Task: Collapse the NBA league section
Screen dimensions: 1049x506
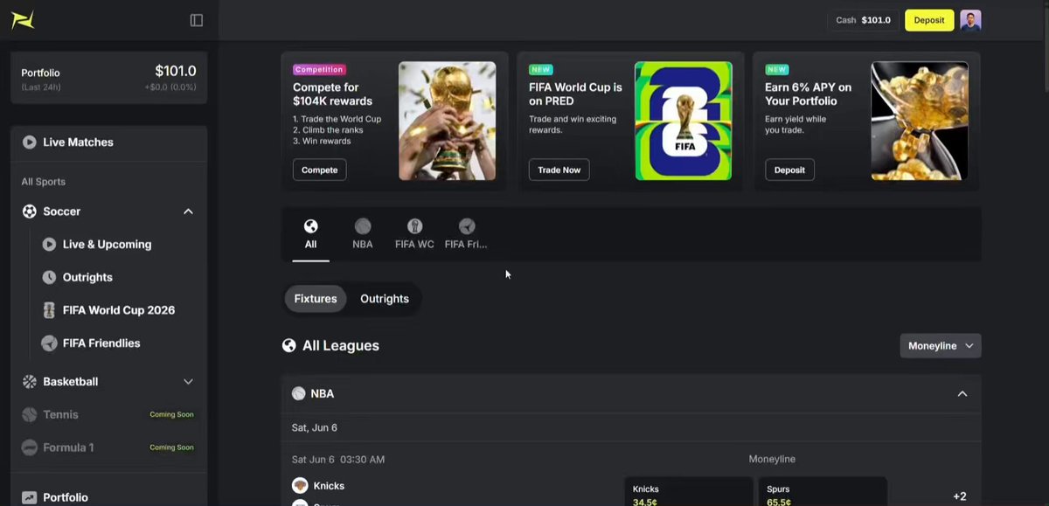Action: 962,394
